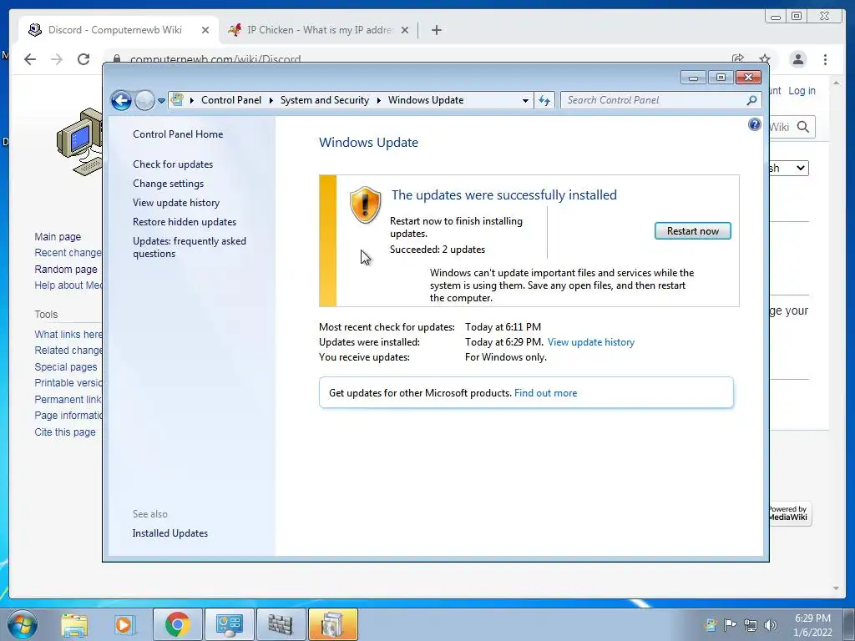Open Updates: frequently asked questions
This screenshot has width=855, height=641.
(x=190, y=247)
